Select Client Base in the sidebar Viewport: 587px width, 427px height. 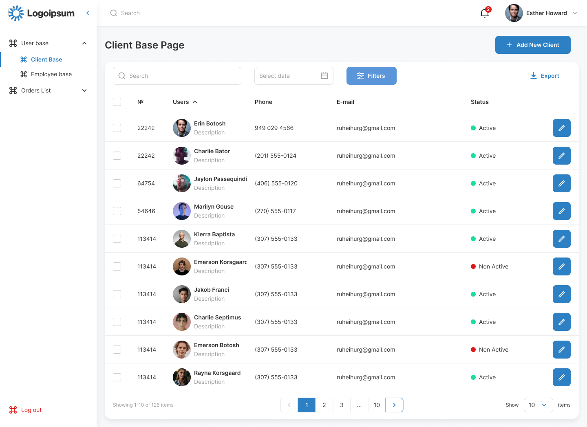46,59
